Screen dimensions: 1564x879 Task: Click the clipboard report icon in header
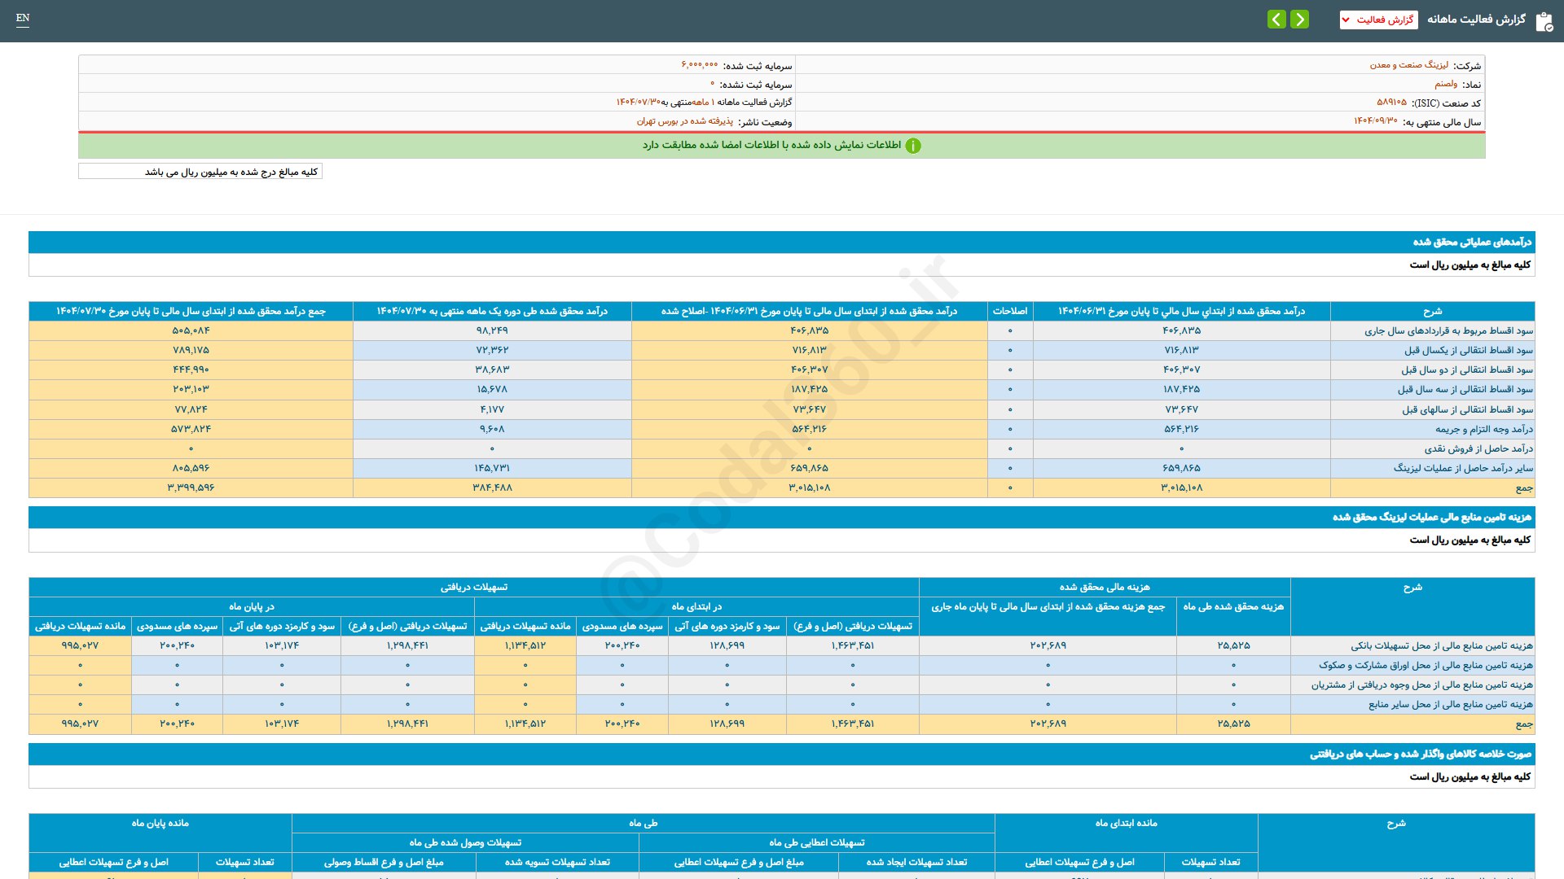point(1544,21)
